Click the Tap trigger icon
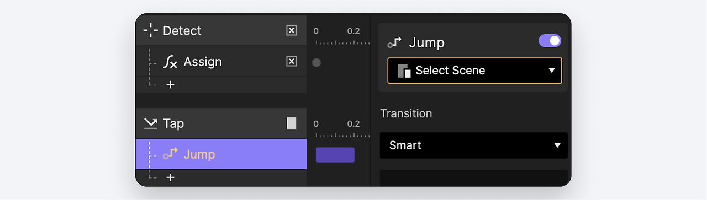This screenshot has height=200, width=707. point(150,123)
